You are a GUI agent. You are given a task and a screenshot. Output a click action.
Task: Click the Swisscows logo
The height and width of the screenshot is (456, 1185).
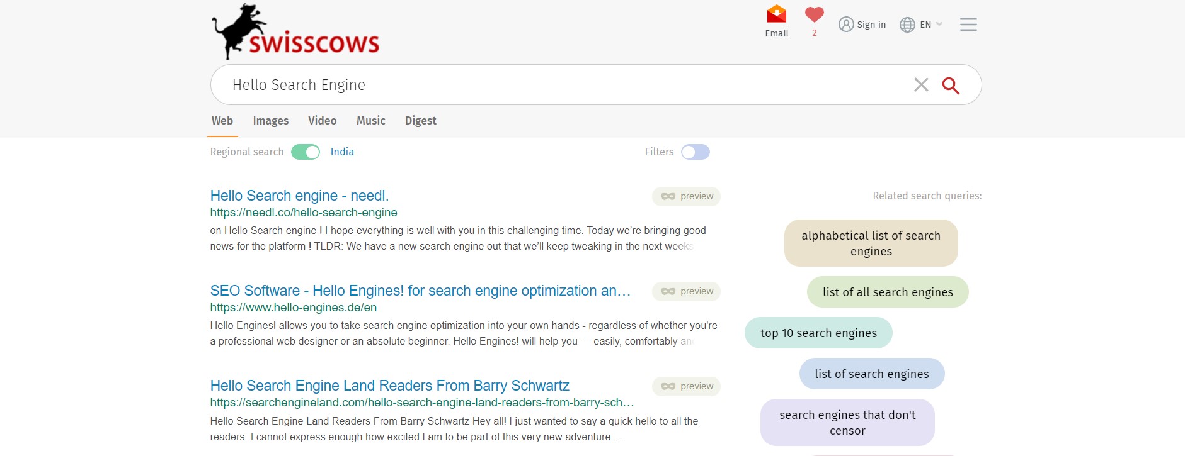point(295,31)
